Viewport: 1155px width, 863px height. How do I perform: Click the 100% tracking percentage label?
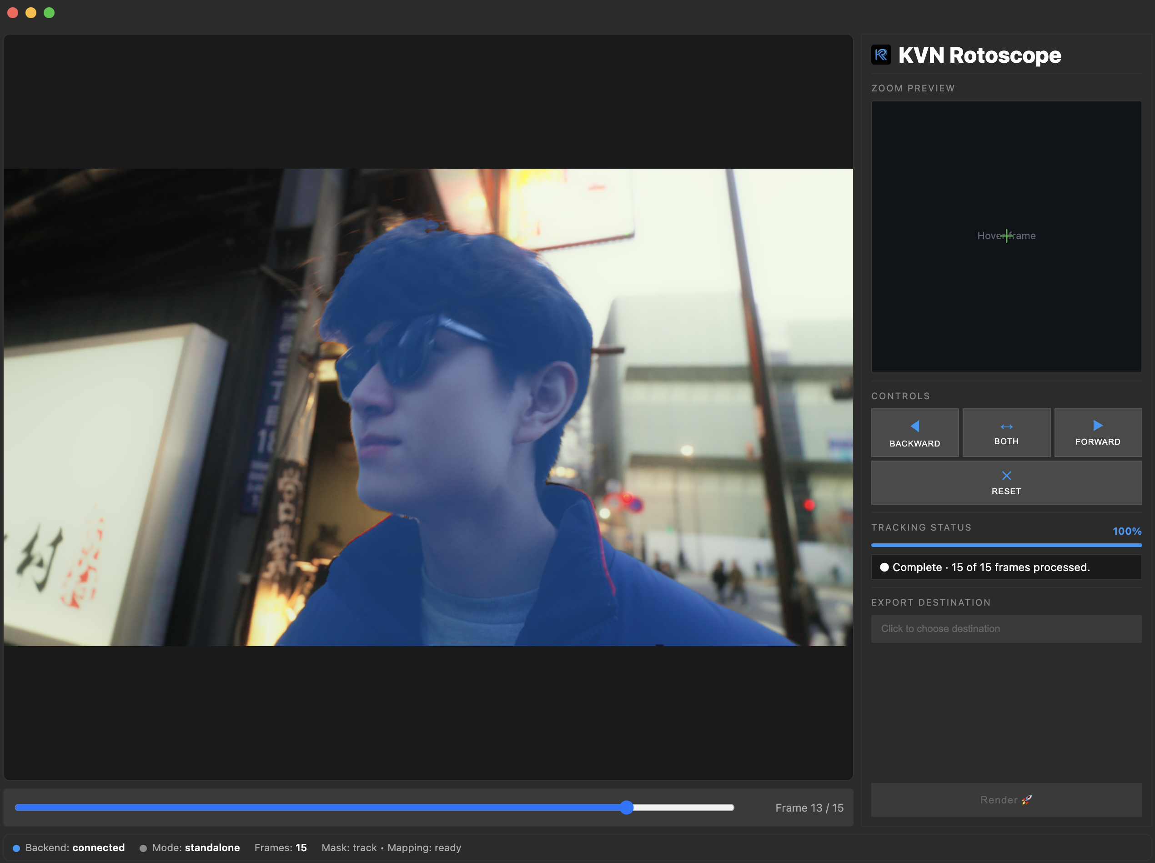coord(1126,531)
